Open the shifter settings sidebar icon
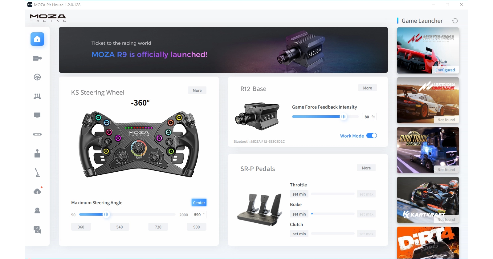Viewport: 493px width, 259px height. [37, 153]
